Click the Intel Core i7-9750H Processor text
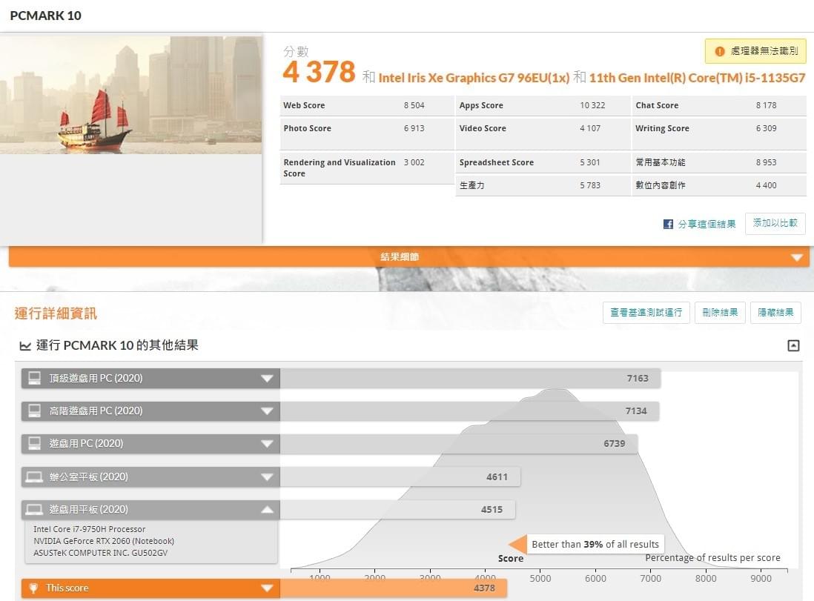 89,529
